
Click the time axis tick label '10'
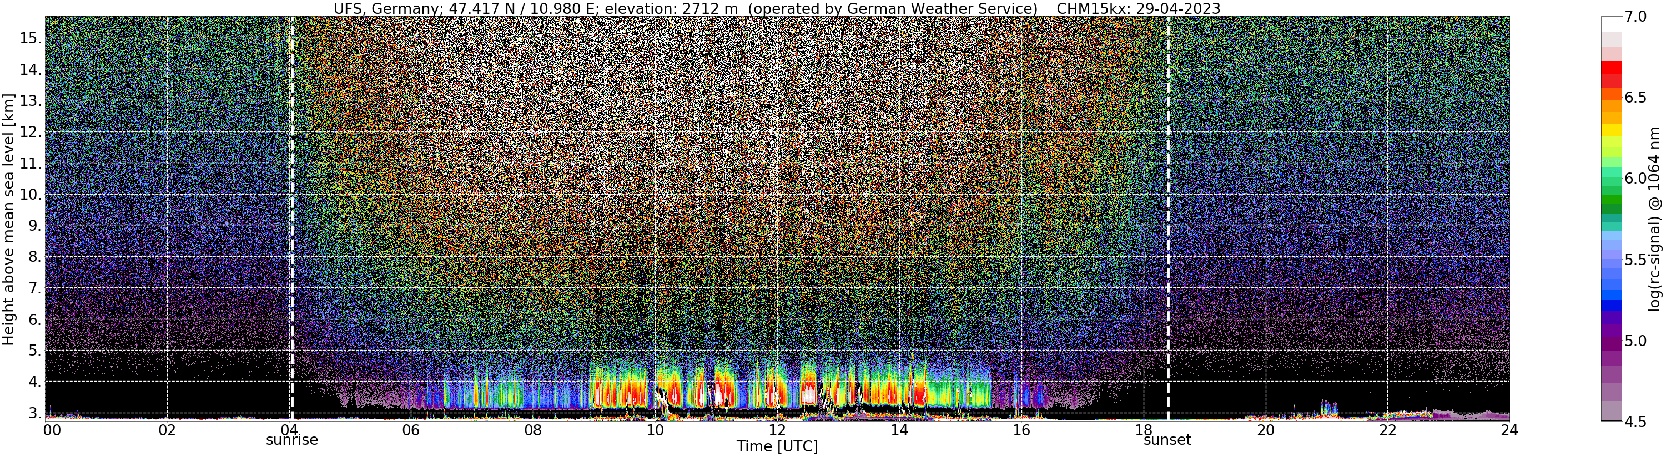[x=655, y=430]
